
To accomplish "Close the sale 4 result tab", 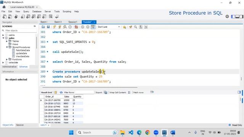I will (48, 125).
